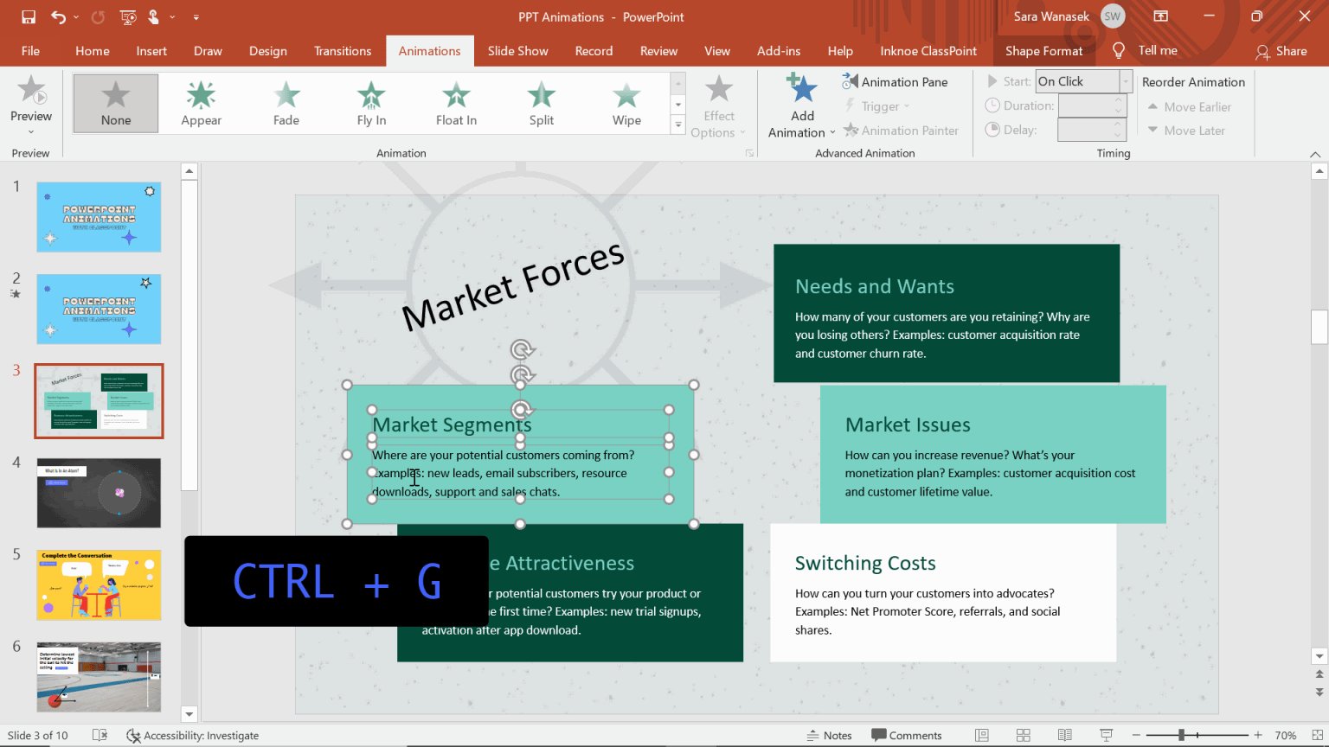
Task: Apply the Float In animation effect
Action: [456, 103]
